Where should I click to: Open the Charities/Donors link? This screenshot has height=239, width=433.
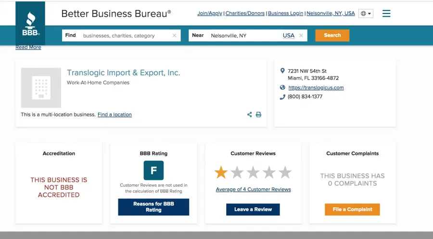click(245, 13)
